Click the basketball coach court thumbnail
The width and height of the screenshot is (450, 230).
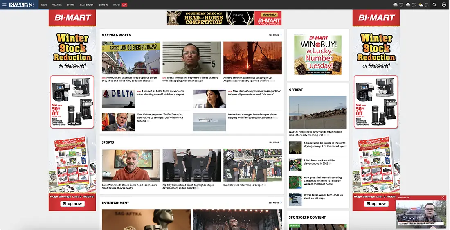pyautogui.click(x=192, y=165)
